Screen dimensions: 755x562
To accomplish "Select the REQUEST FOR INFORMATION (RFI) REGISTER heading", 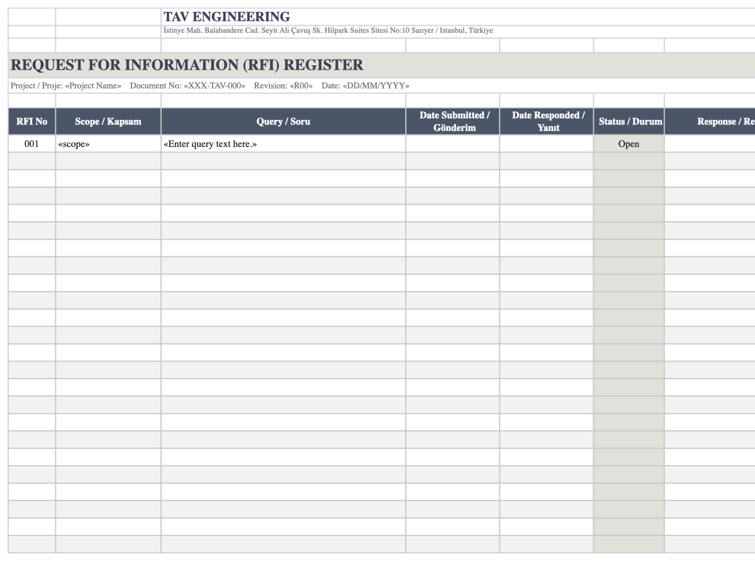I will [x=381, y=65].
